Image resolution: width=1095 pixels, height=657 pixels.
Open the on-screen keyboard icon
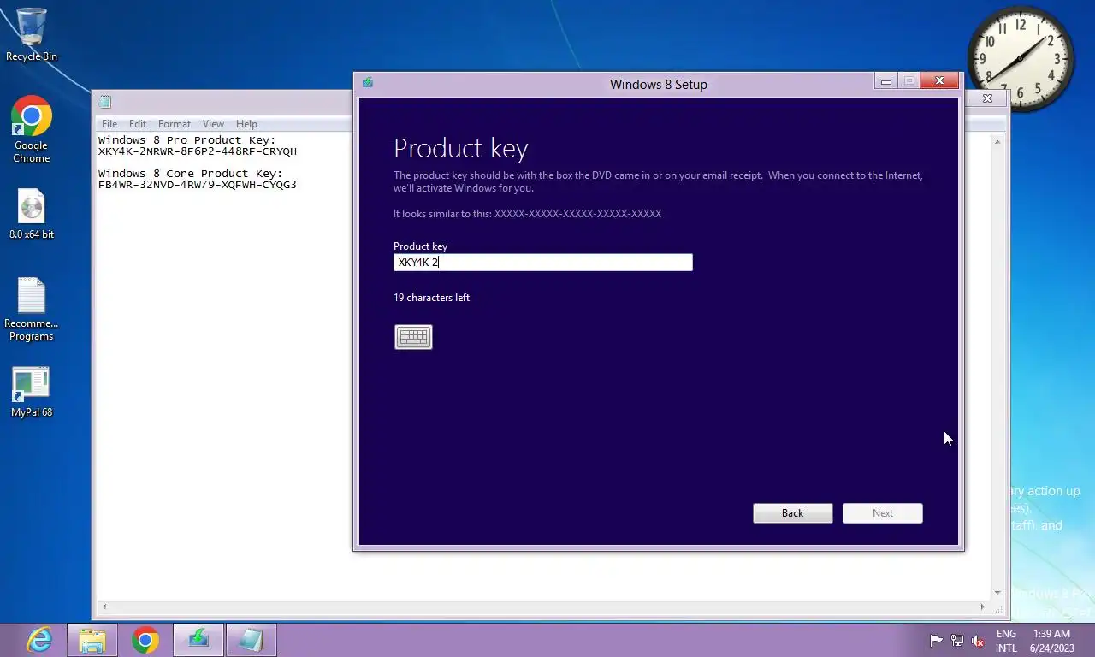click(x=413, y=337)
